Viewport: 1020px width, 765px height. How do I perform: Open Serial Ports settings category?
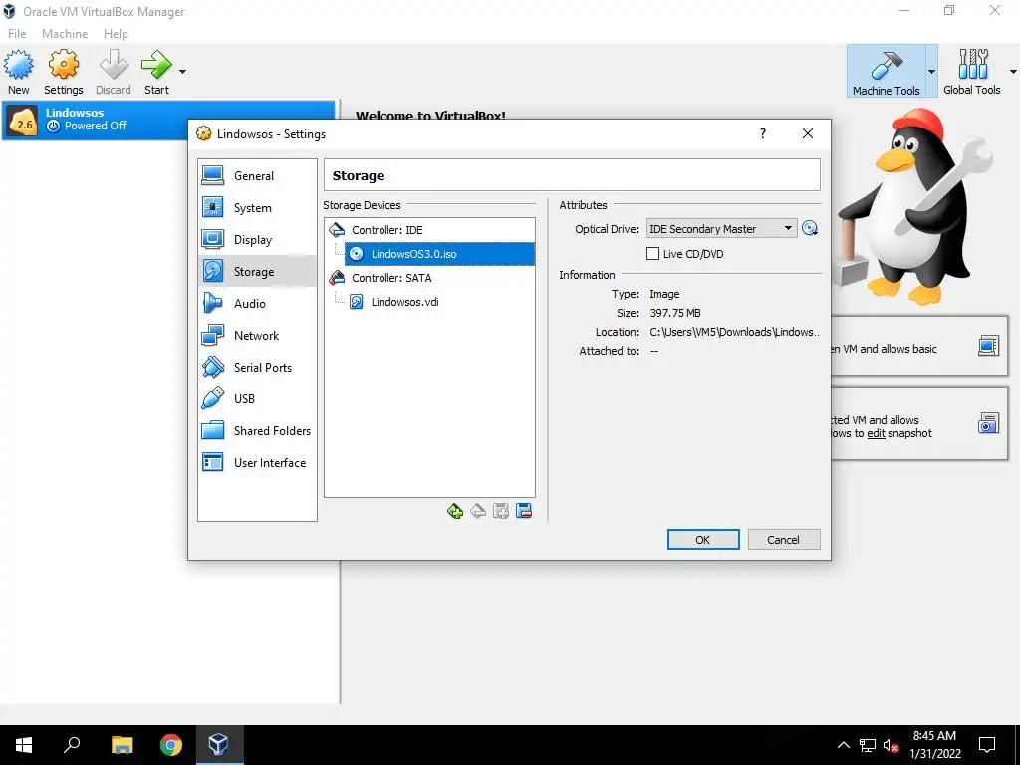(257, 367)
